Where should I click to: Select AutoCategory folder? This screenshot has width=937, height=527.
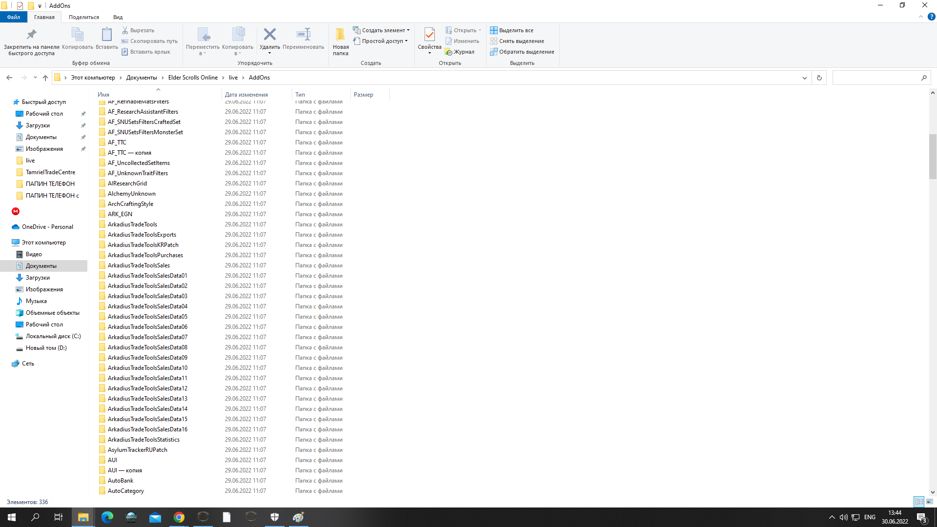point(125,491)
